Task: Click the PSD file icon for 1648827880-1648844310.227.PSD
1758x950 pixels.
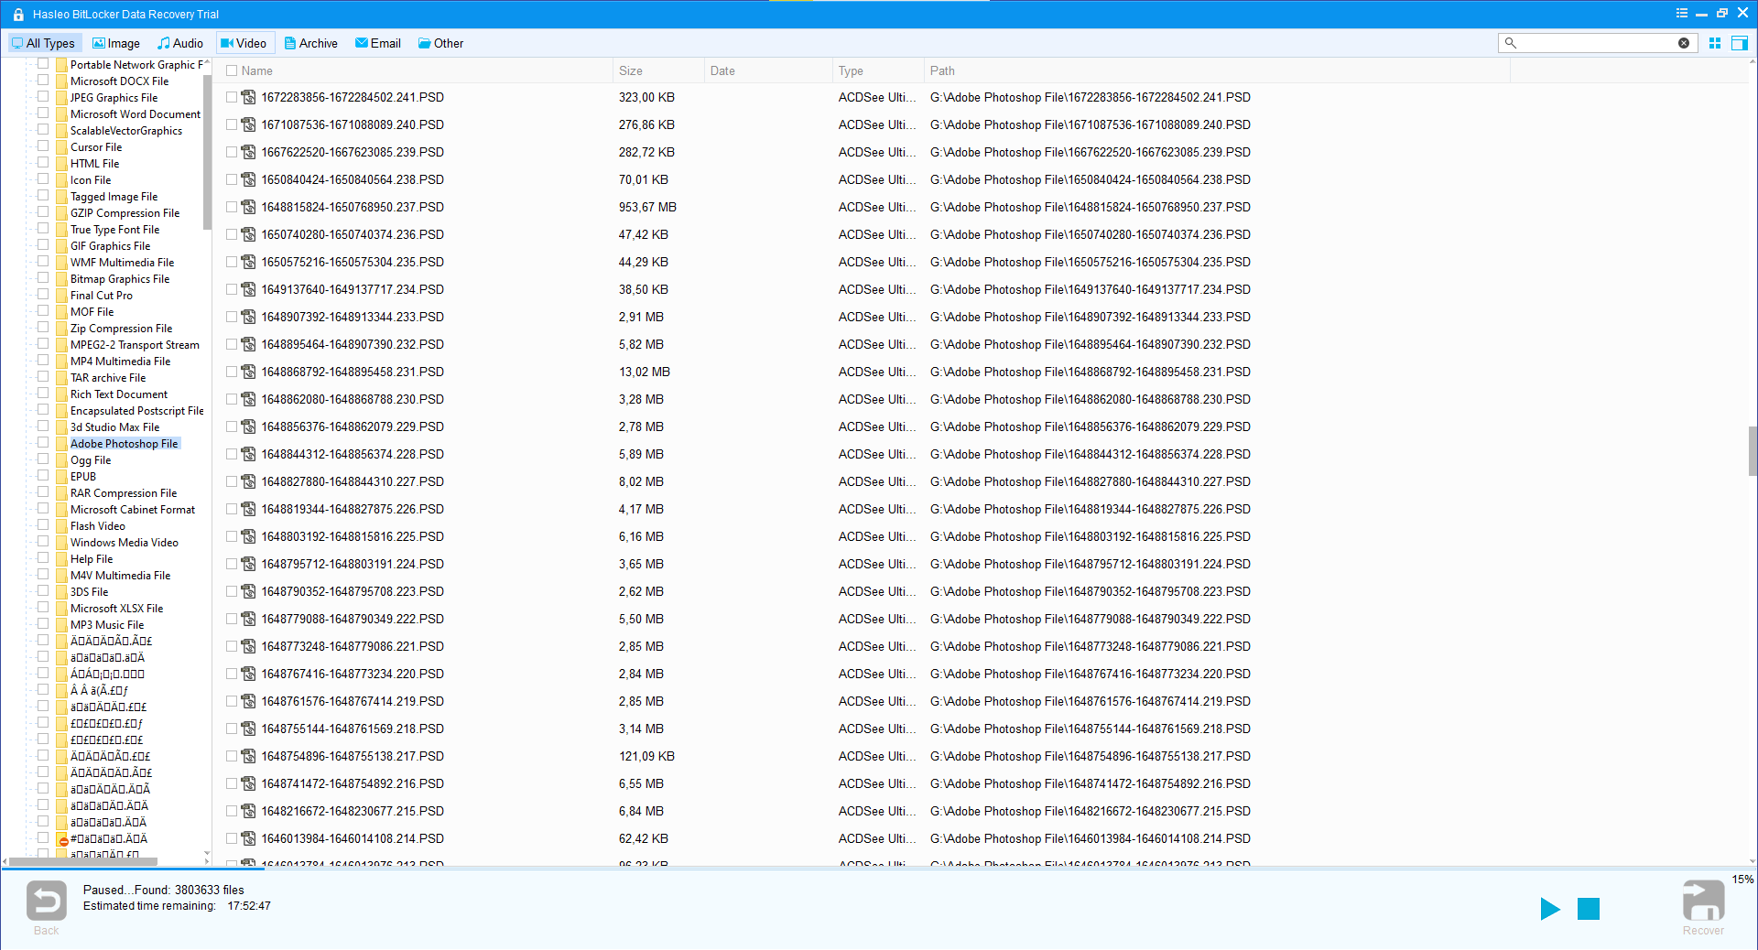Action: 248,481
